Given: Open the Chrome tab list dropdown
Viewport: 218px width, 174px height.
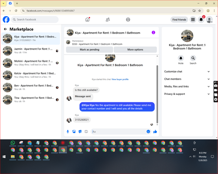Looking at the screenshot, I should click(3, 3).
